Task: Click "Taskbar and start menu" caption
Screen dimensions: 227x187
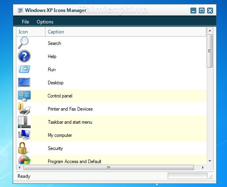Action: 70,122
